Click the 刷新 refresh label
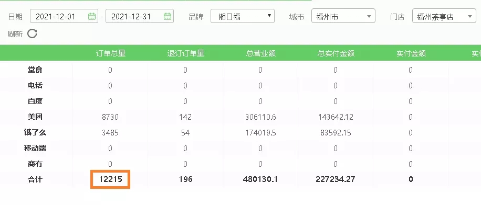 pos(15,34)
